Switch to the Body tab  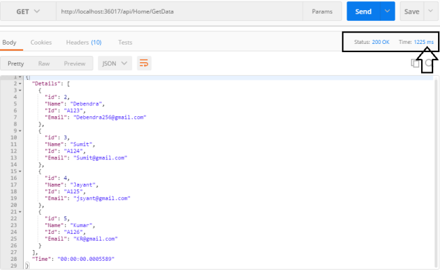pyautogui.click(x=9, y=43)
